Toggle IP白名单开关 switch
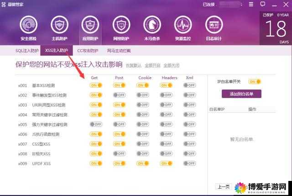Image resolution: width=292 pixels, height=196 pixels. [x=255, y=81]
